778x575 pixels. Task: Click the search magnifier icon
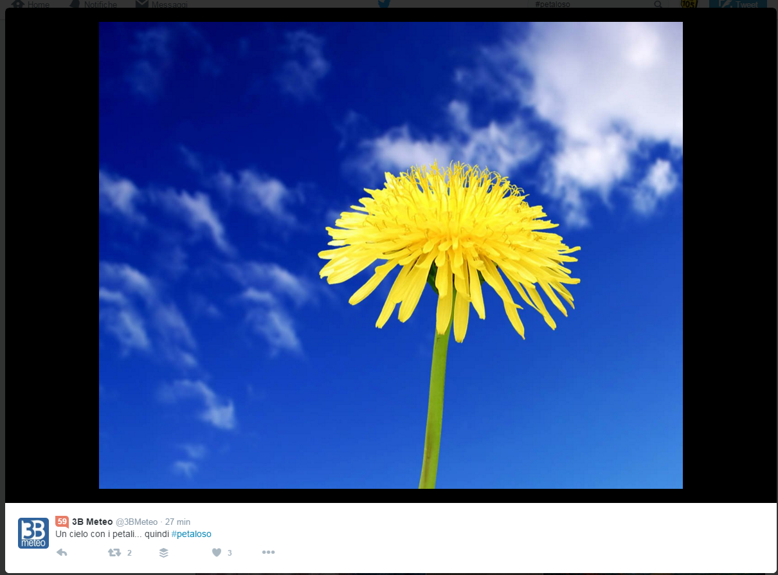click(658, 4)
